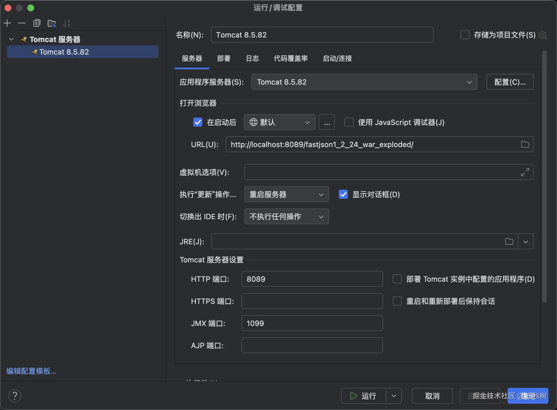Enable 使用 JavaScript 调试器 checkbox
The image size is (557, 410).
click(x=349, y=122)
